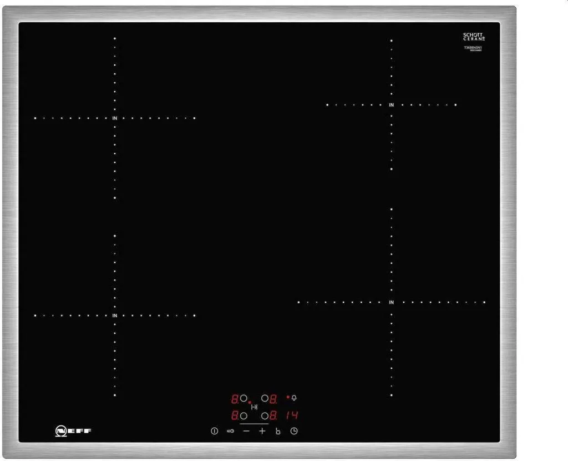This screenshot has height=461, width=568.
Task: Tap the 'b' power boost symbol
Action: [x=278, y=431]
